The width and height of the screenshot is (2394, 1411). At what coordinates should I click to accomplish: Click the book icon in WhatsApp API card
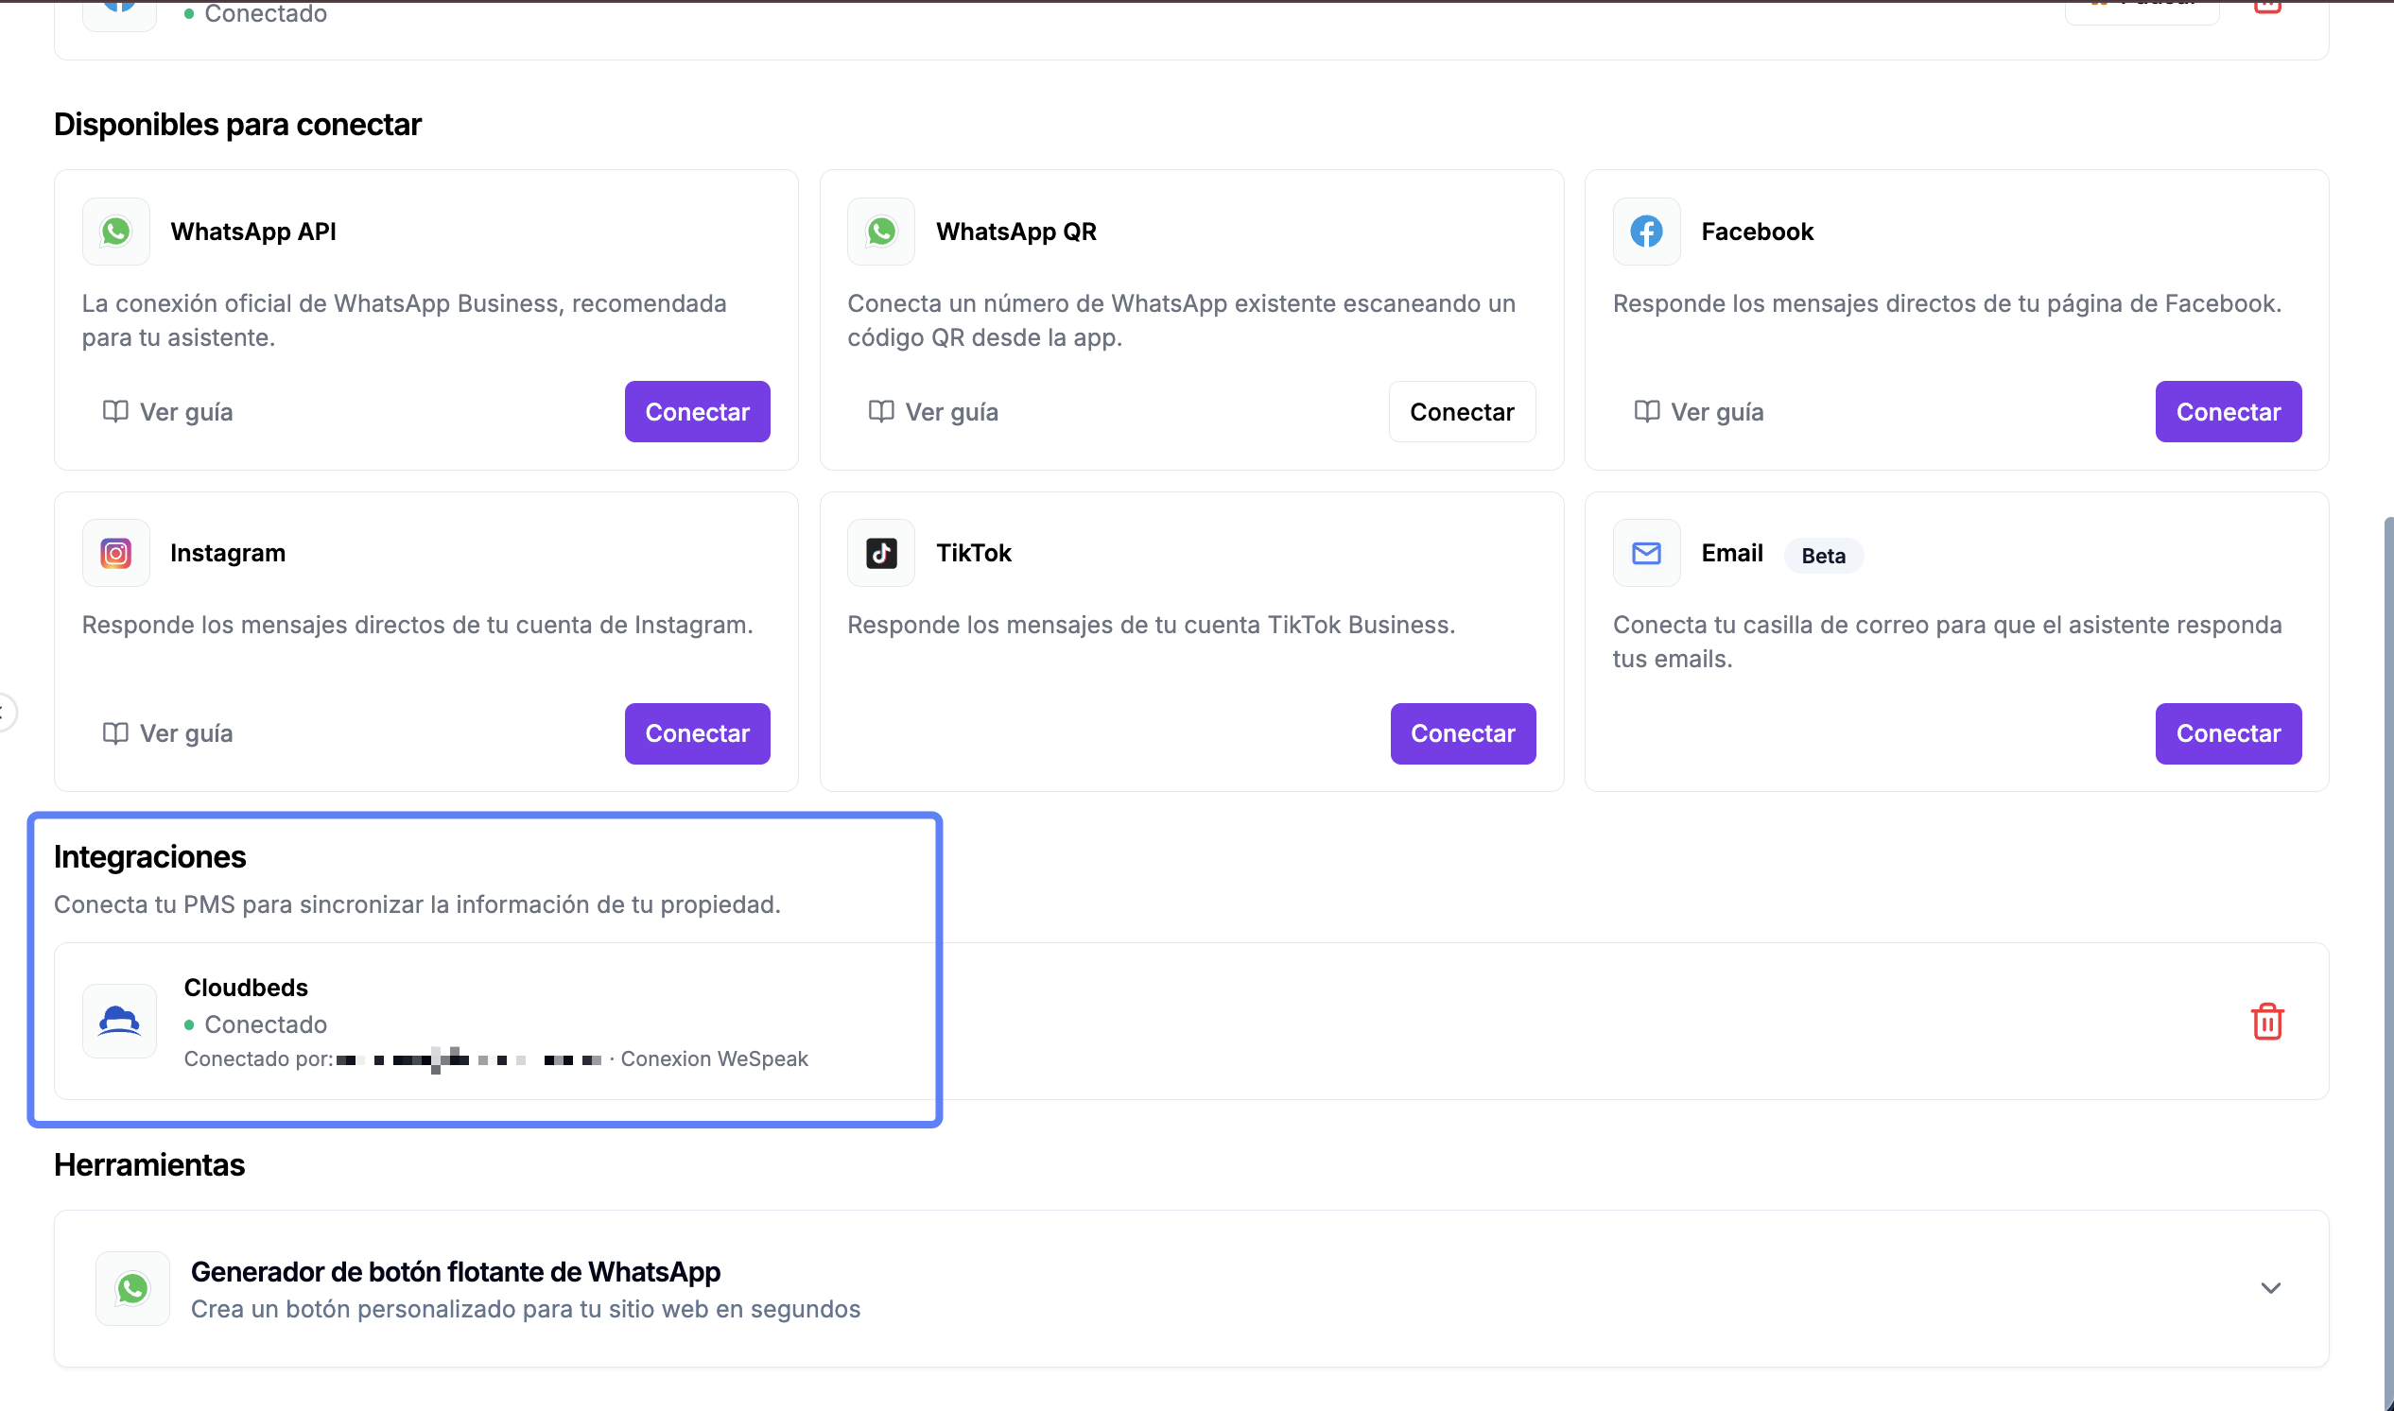pyautogui.click(x=115, y=412)
